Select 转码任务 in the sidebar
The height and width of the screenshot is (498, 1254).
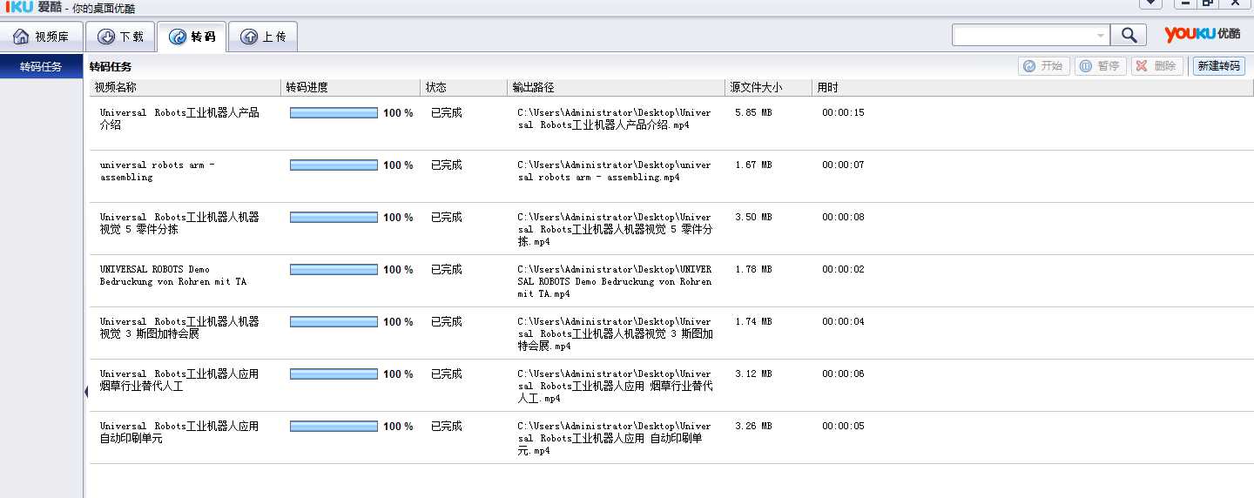(x=42, y=67)
